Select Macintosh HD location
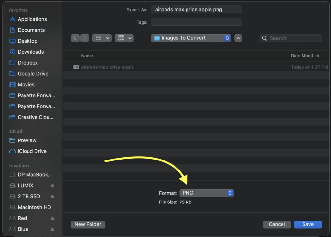 coord(34,207)
